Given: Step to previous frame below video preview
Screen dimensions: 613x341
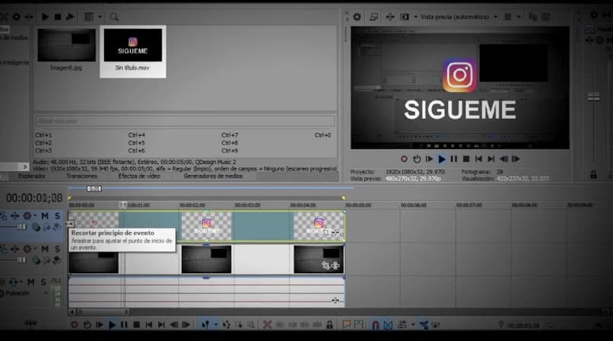Looking at the screenshot, I should click(x=503, y=159).
